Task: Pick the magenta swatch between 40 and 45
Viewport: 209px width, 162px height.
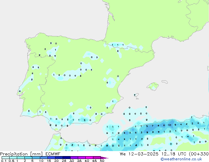Action: pos(89,158)
